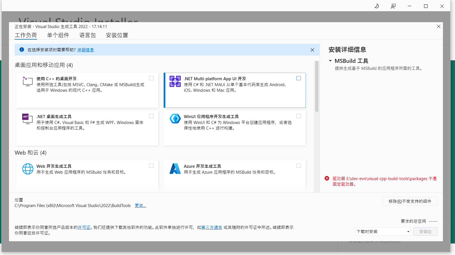This screenshot has height=255, width=455.
Task: Click 更改... link to change install location
Action: [140, 206]
